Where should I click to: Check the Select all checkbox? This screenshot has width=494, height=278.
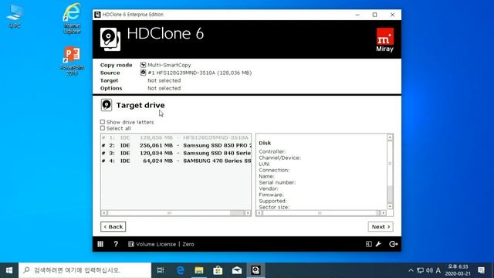(x=103, y=128)
